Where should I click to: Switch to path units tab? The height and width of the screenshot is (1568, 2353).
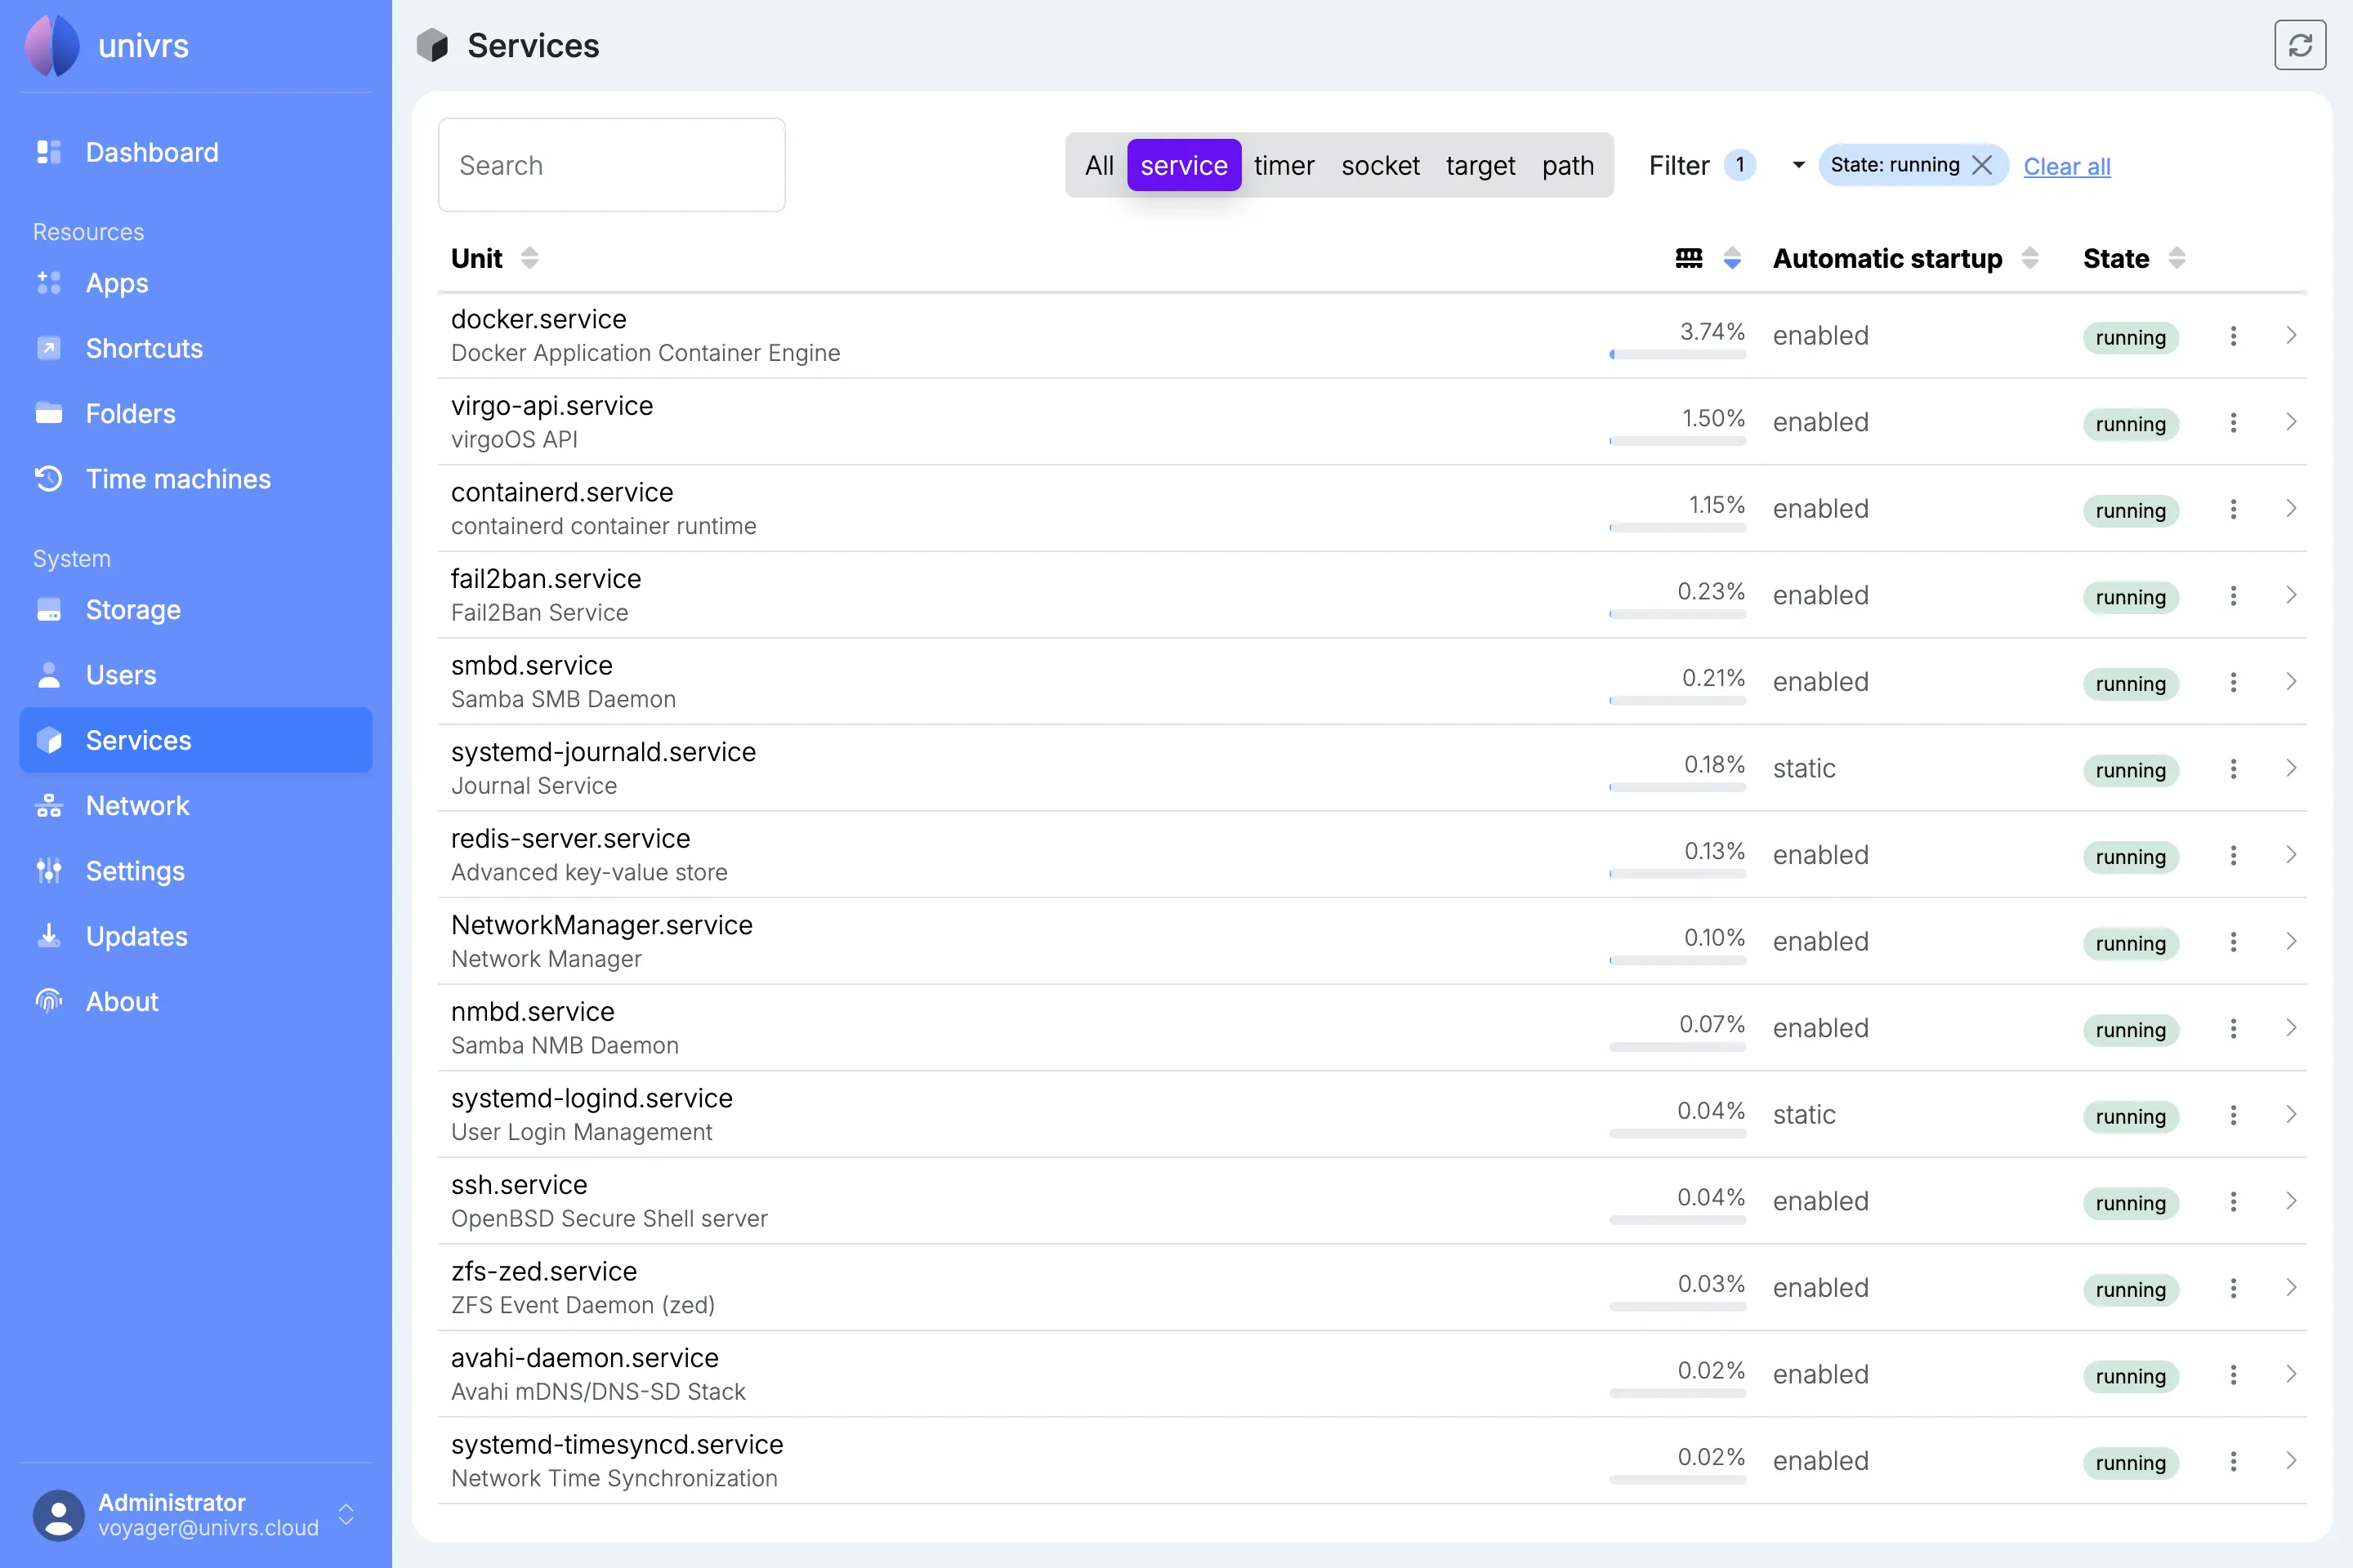click(1568, 165)
